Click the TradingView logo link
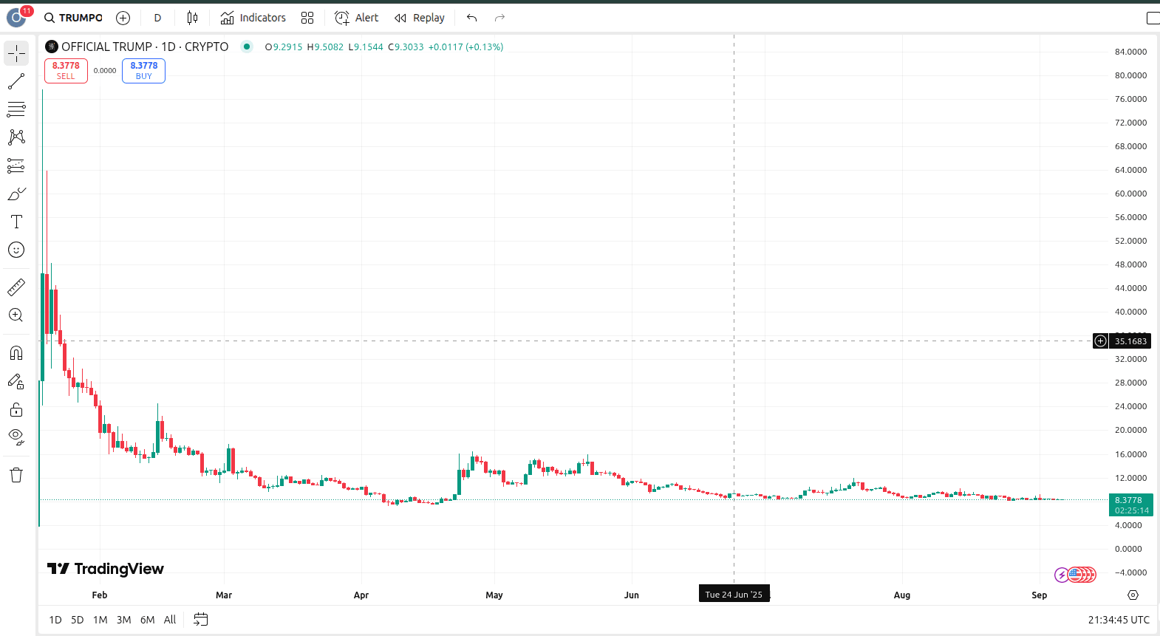 point(106,569)
